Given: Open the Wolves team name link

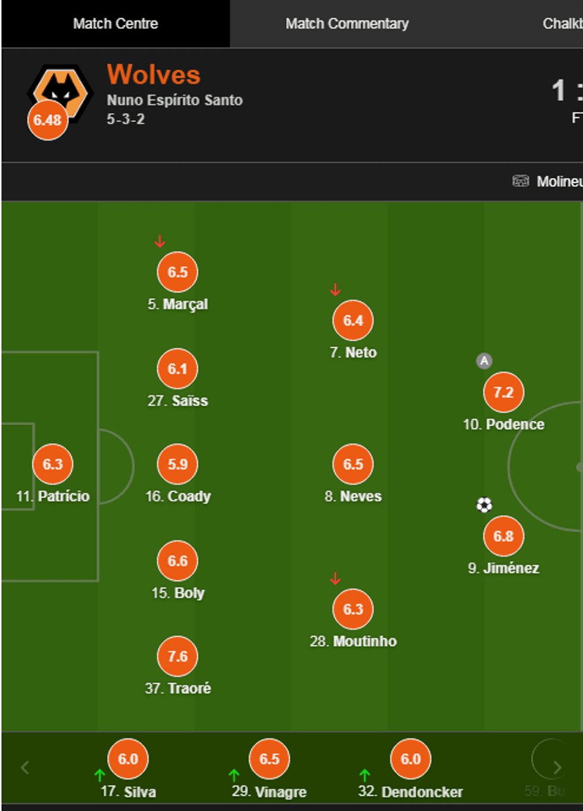Looking at the screenshot, I should (x=153, y=75).
